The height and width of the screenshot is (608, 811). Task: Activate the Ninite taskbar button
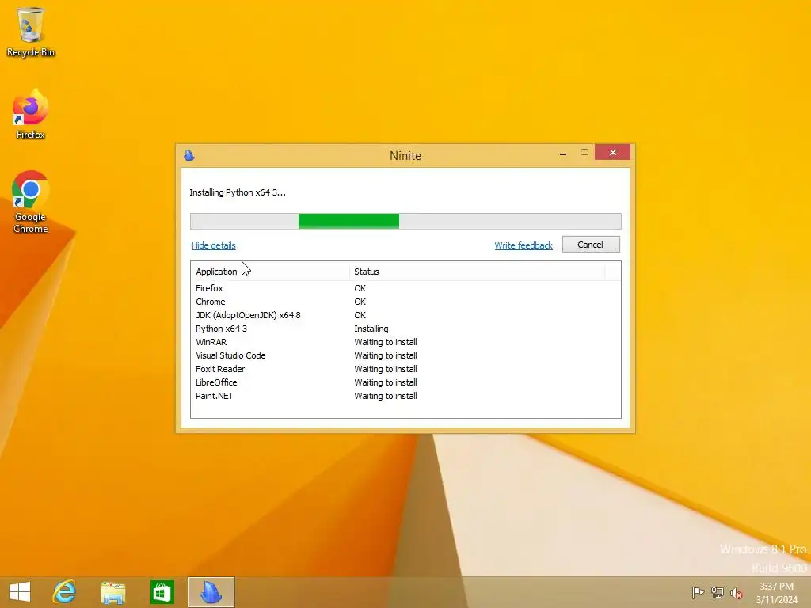click(x=211, y=592)
